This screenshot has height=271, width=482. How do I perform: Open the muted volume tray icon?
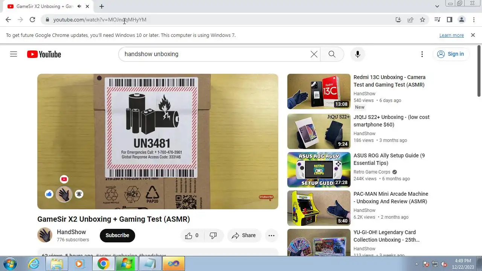(x=444, y=264)
